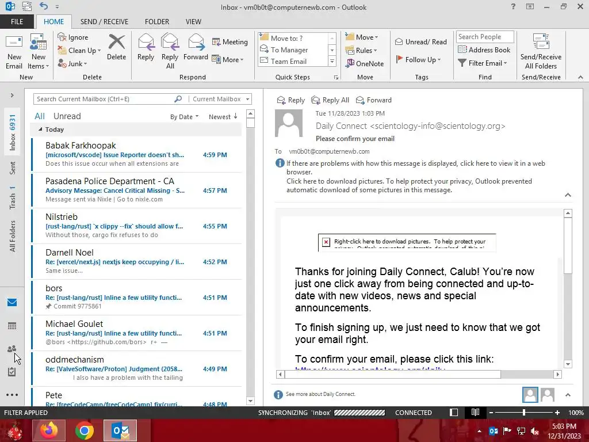The image size is (589, 442).
Task: Select the Sent folder
Action: [x=12, y=168]
